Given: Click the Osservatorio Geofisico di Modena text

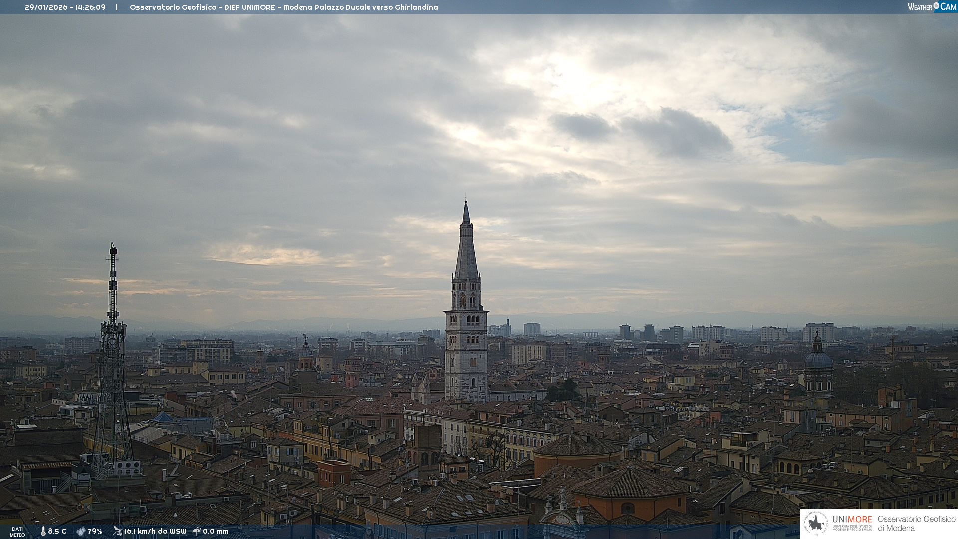Looking at the screenshot, I should (916, 523).
